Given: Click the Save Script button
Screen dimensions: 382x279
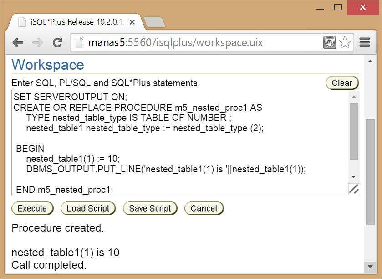Looking at the screenshot, I should coord(150,208).
